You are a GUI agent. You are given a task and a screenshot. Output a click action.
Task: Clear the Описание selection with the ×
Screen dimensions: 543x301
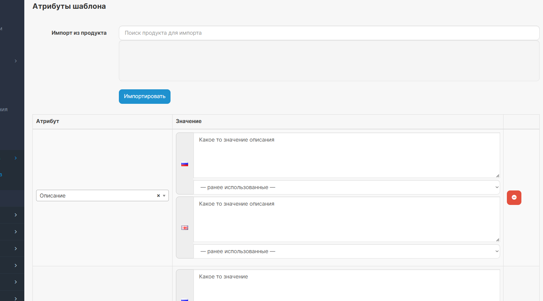pos(158,196)
